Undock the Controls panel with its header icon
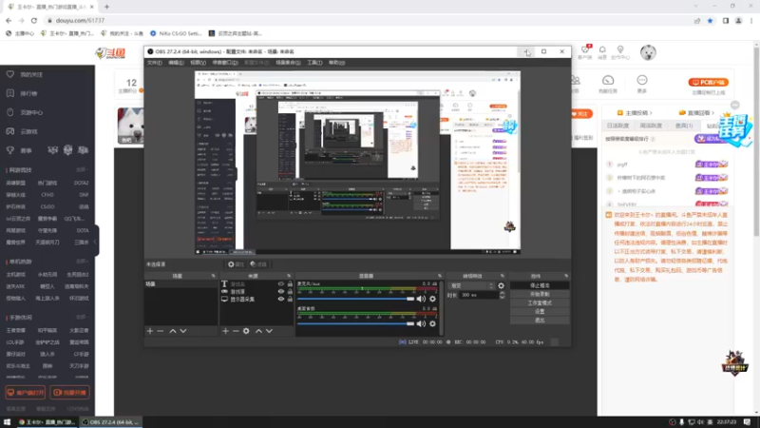The height and width of the screenshot is (428, 760). (x=566, y=276)
